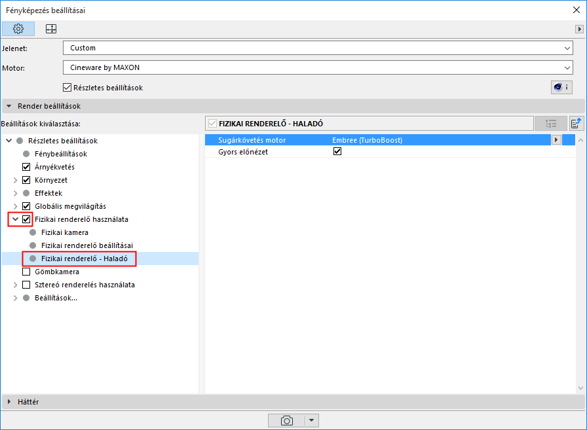Toggle Részletes beállítások checkbox
The height and width of the screenshot is (430, 587).
point(67,88)
